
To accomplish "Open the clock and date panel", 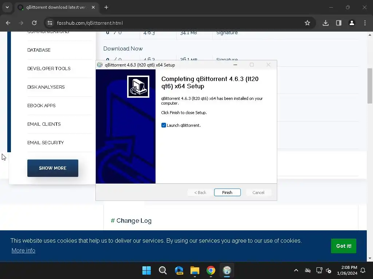I will click(347, 270).
